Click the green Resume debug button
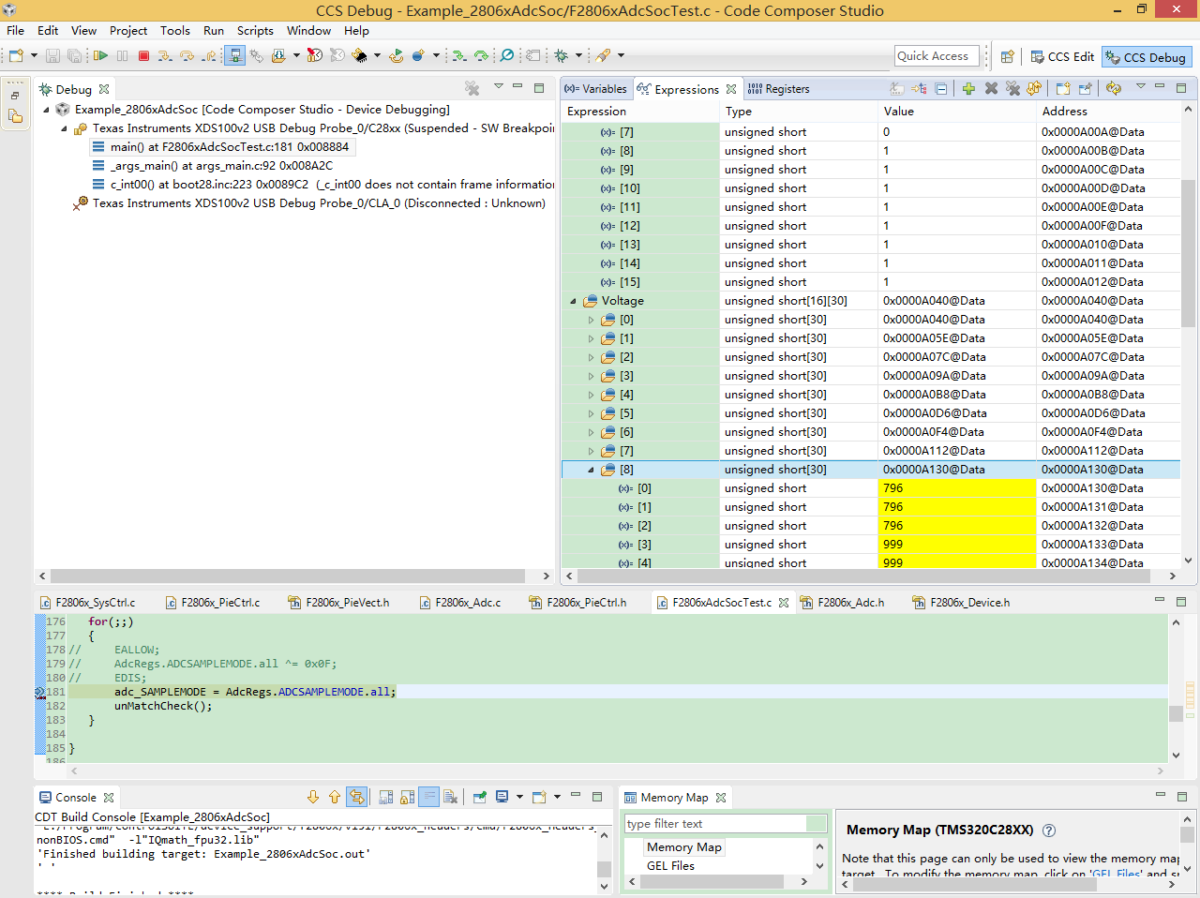 (x=100, y=56)
